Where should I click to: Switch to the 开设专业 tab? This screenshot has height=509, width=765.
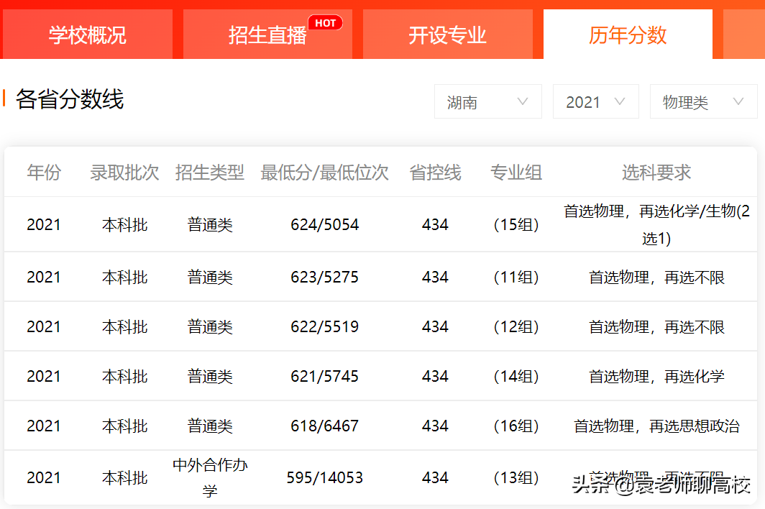point(447,34)
